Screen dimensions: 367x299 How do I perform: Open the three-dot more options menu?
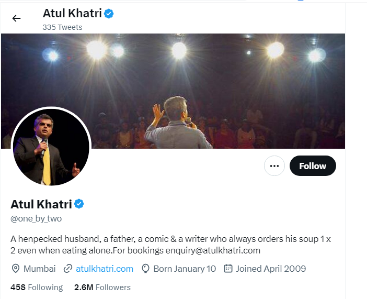tap(274, 166)
